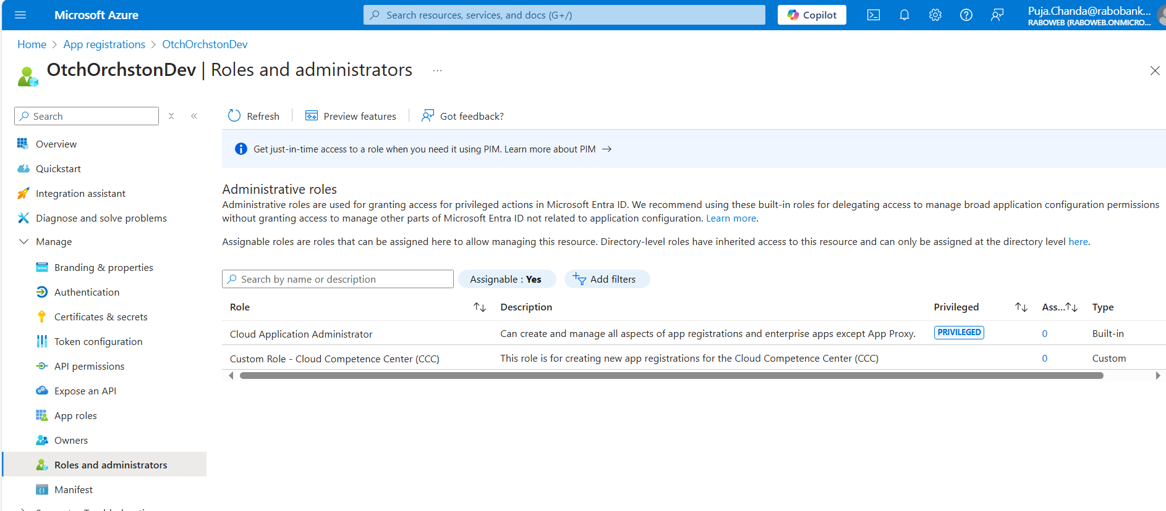Screen dimensions: 1166x511
Task: Click Got feedback? in toolbar
Action: (x=462, y=116)
